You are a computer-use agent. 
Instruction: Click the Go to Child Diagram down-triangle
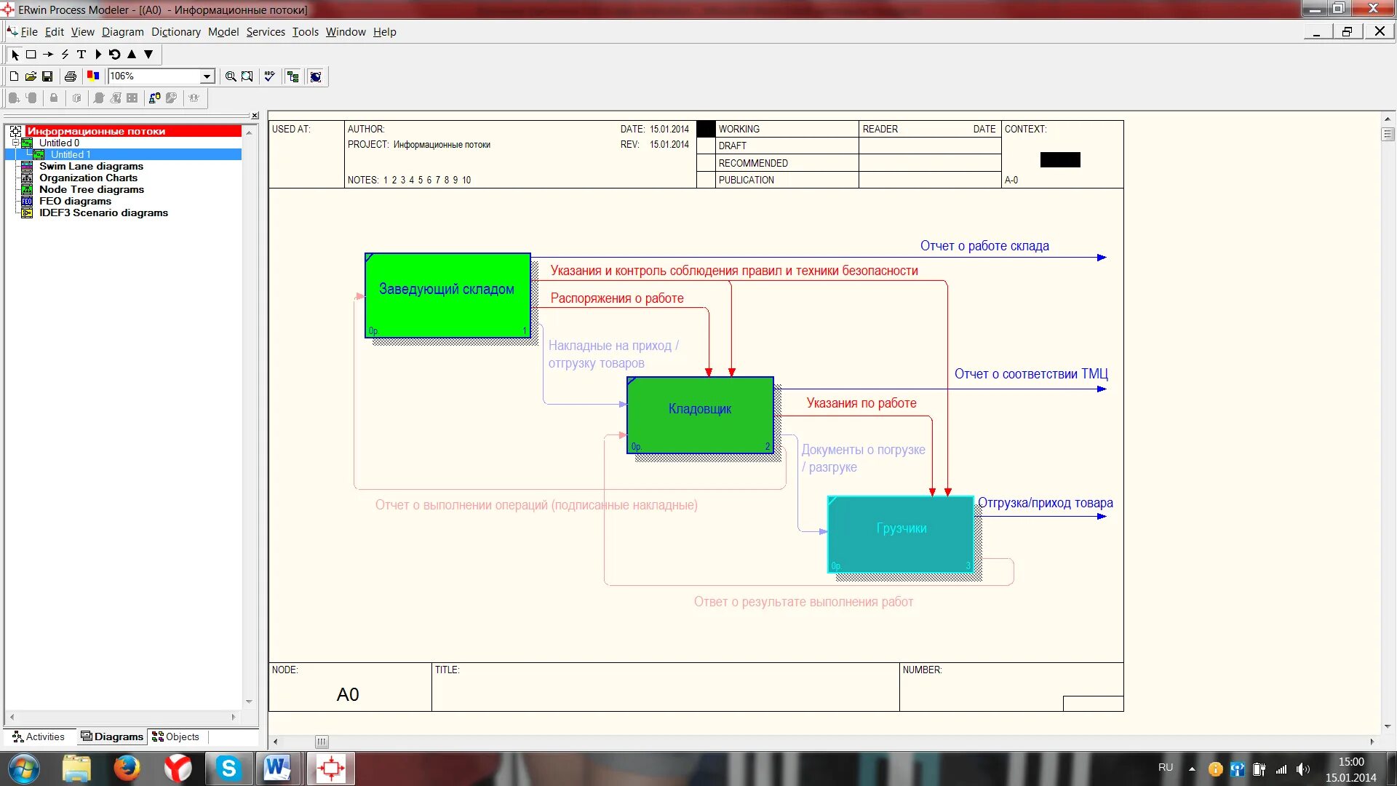(x=148, y=55)
